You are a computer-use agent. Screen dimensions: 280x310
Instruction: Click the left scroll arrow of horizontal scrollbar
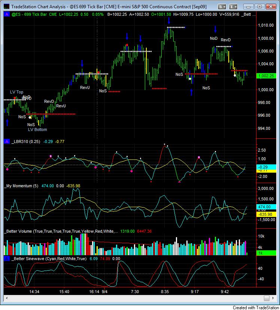(6, 298)
